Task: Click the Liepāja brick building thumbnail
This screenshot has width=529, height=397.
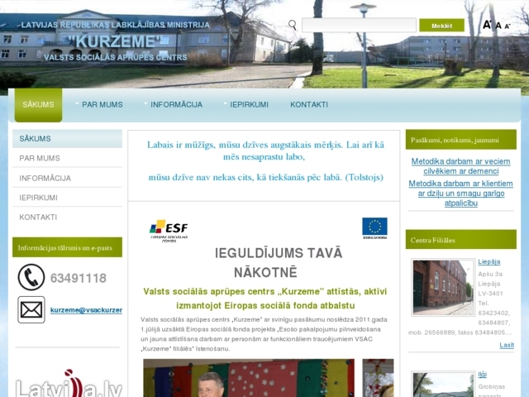Action: (x=443, y=287)
